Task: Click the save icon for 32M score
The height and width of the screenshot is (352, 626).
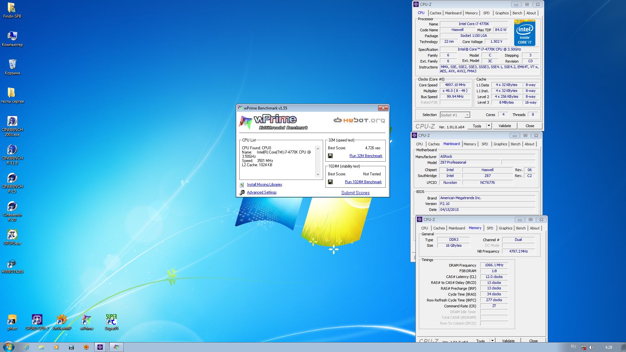Action: [x=330, y=156]
